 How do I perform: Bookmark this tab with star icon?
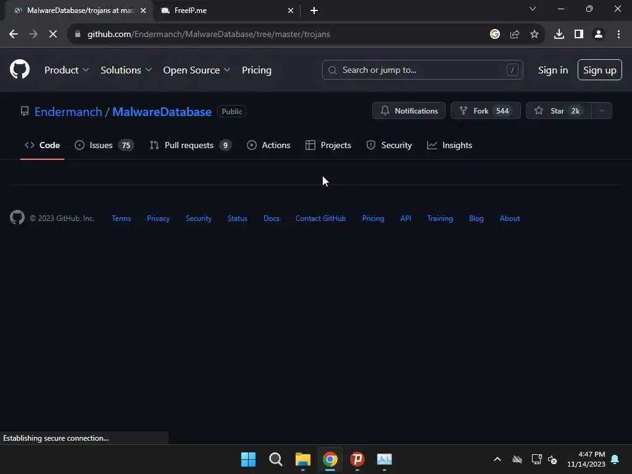[534, 35]
